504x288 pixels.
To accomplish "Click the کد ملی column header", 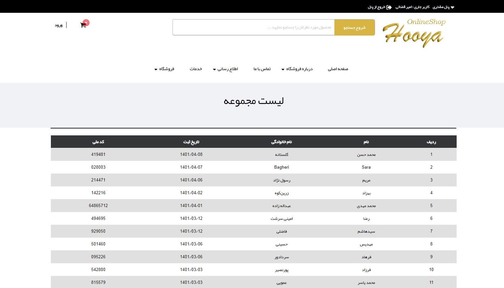I will [98, 142].
